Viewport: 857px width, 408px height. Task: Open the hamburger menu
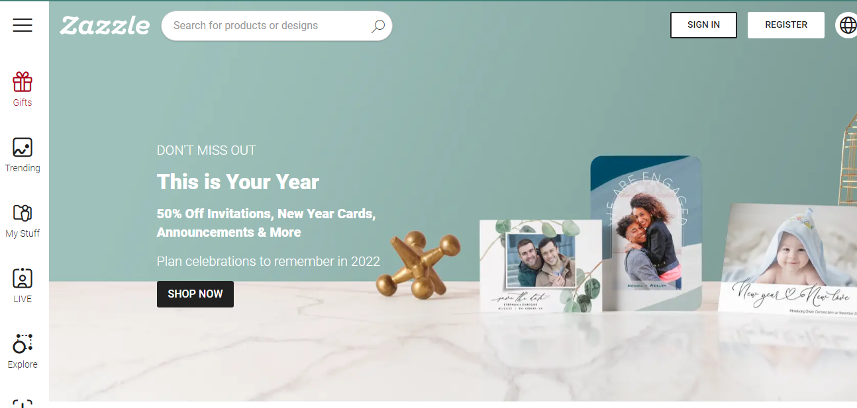pyautogui.click(x=23, y=25)
